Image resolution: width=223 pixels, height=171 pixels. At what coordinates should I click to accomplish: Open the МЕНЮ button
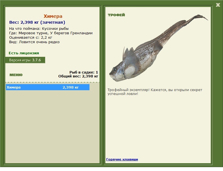click(16, 75)
